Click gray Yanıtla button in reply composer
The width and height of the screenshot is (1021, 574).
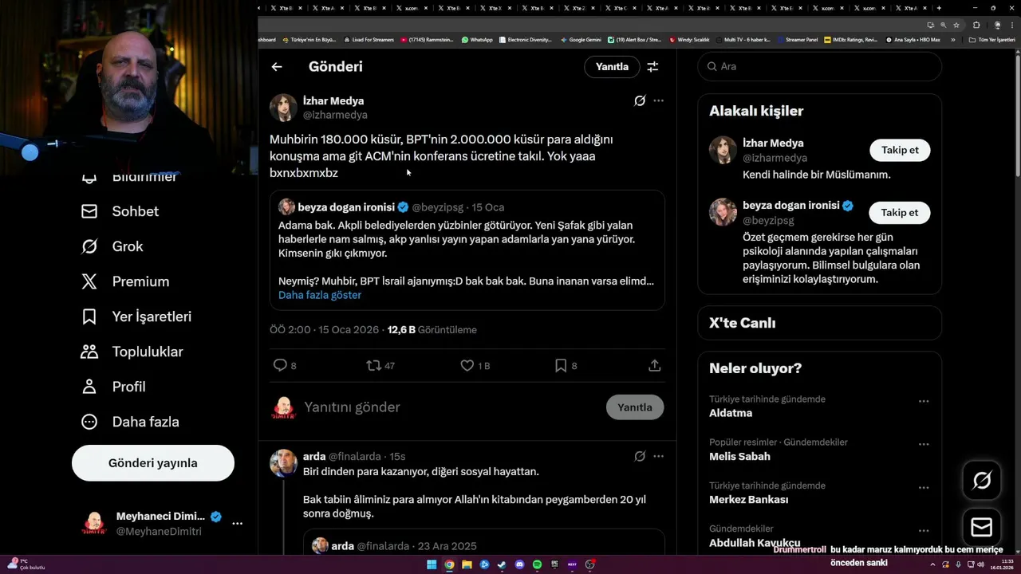[635, 407]
